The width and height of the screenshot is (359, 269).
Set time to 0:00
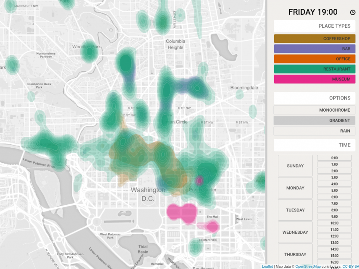[x=334, y=158]
